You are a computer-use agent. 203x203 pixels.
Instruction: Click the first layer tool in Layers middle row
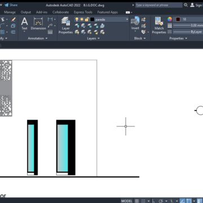pos(77,26)
